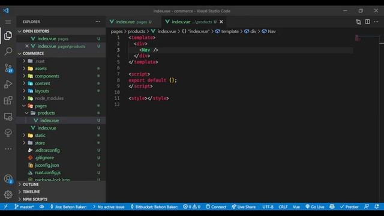Click the open changes compare icon
384x216 pixels.
click(x=358, y=22)
